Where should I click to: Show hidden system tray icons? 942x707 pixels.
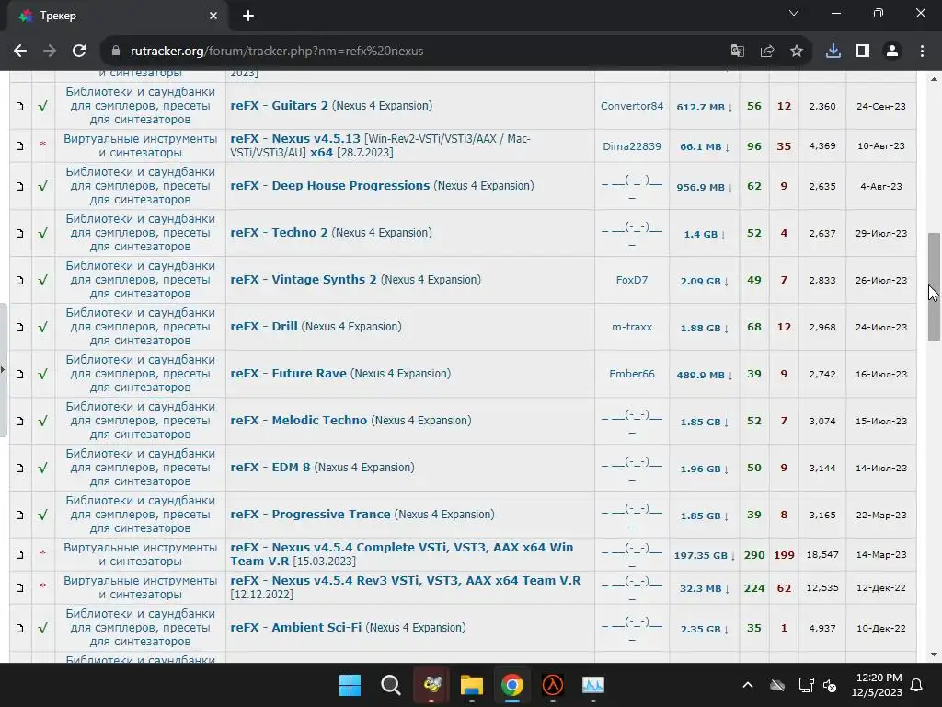click(x=747, y=685)
